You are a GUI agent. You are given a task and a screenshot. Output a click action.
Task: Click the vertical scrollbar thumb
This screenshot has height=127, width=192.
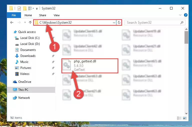point(186,37)
